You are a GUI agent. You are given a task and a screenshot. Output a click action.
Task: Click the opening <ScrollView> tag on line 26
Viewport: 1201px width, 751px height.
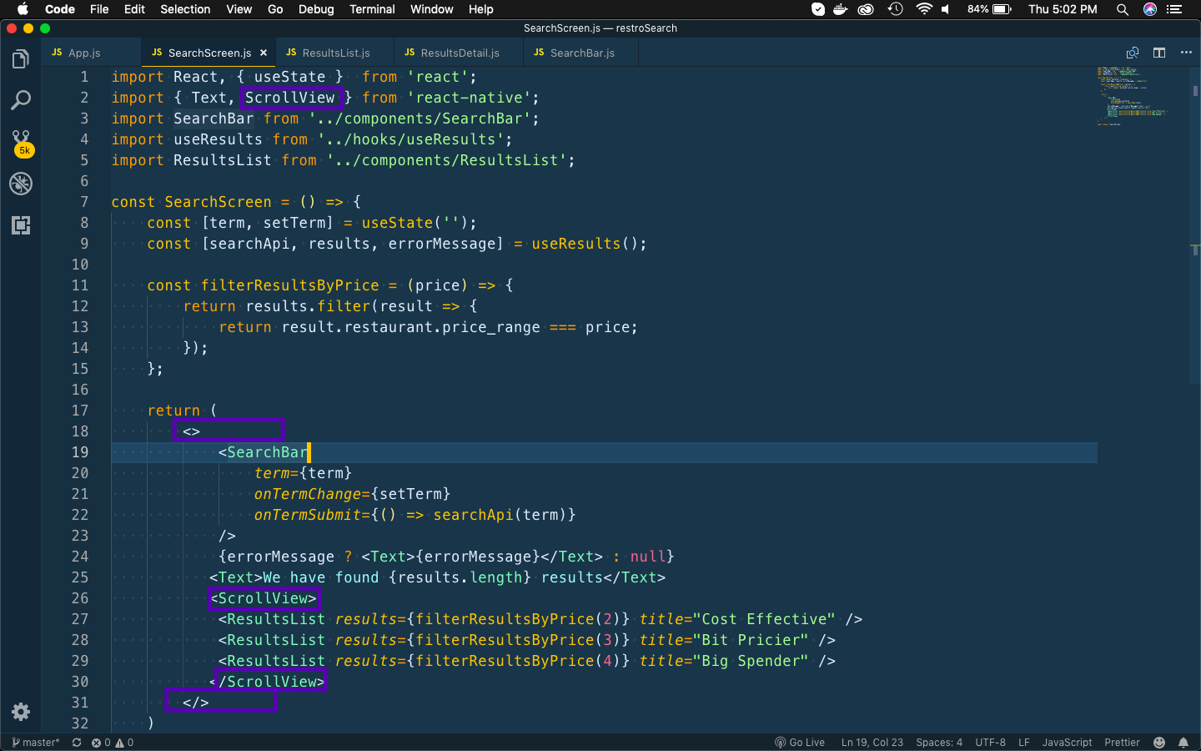click(264, 598)
